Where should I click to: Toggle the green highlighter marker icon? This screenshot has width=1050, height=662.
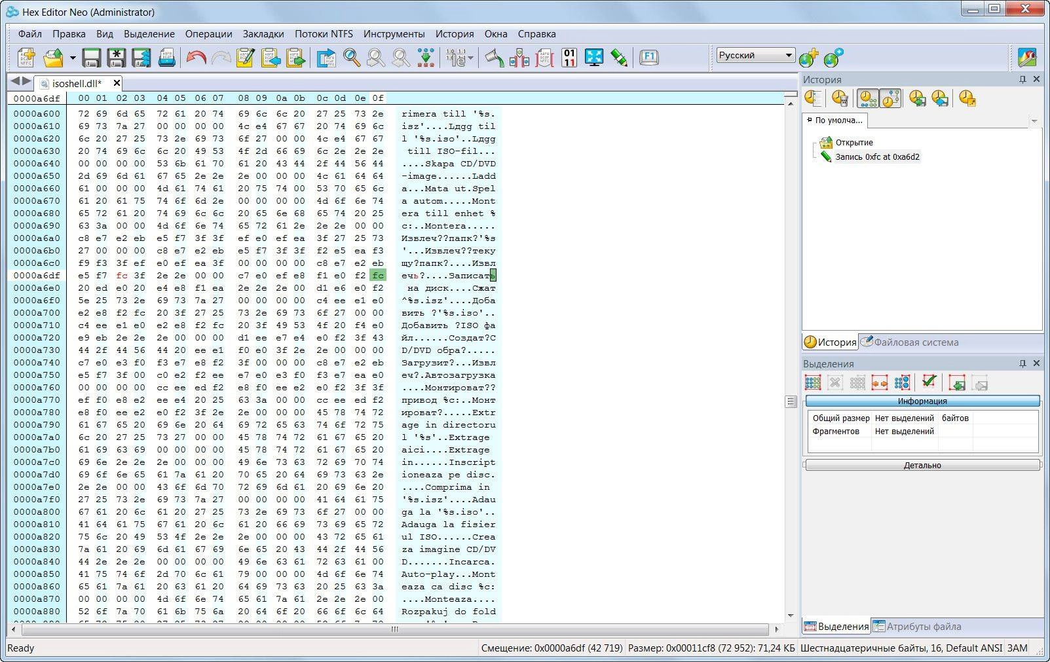[x=619, y=58]
